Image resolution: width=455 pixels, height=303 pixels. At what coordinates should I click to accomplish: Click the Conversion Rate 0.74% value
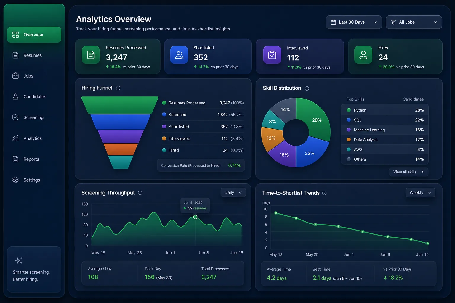coord(234,165)
